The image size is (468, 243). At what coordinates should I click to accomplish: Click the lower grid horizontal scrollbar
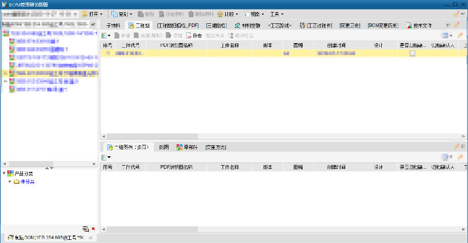pos(283,229)
